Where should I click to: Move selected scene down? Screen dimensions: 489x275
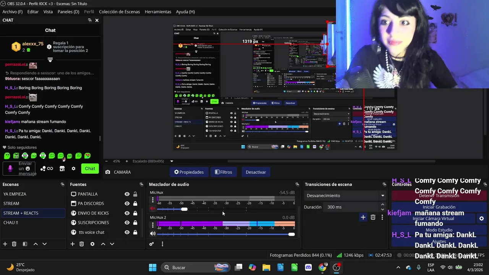[x=44, y=244]
